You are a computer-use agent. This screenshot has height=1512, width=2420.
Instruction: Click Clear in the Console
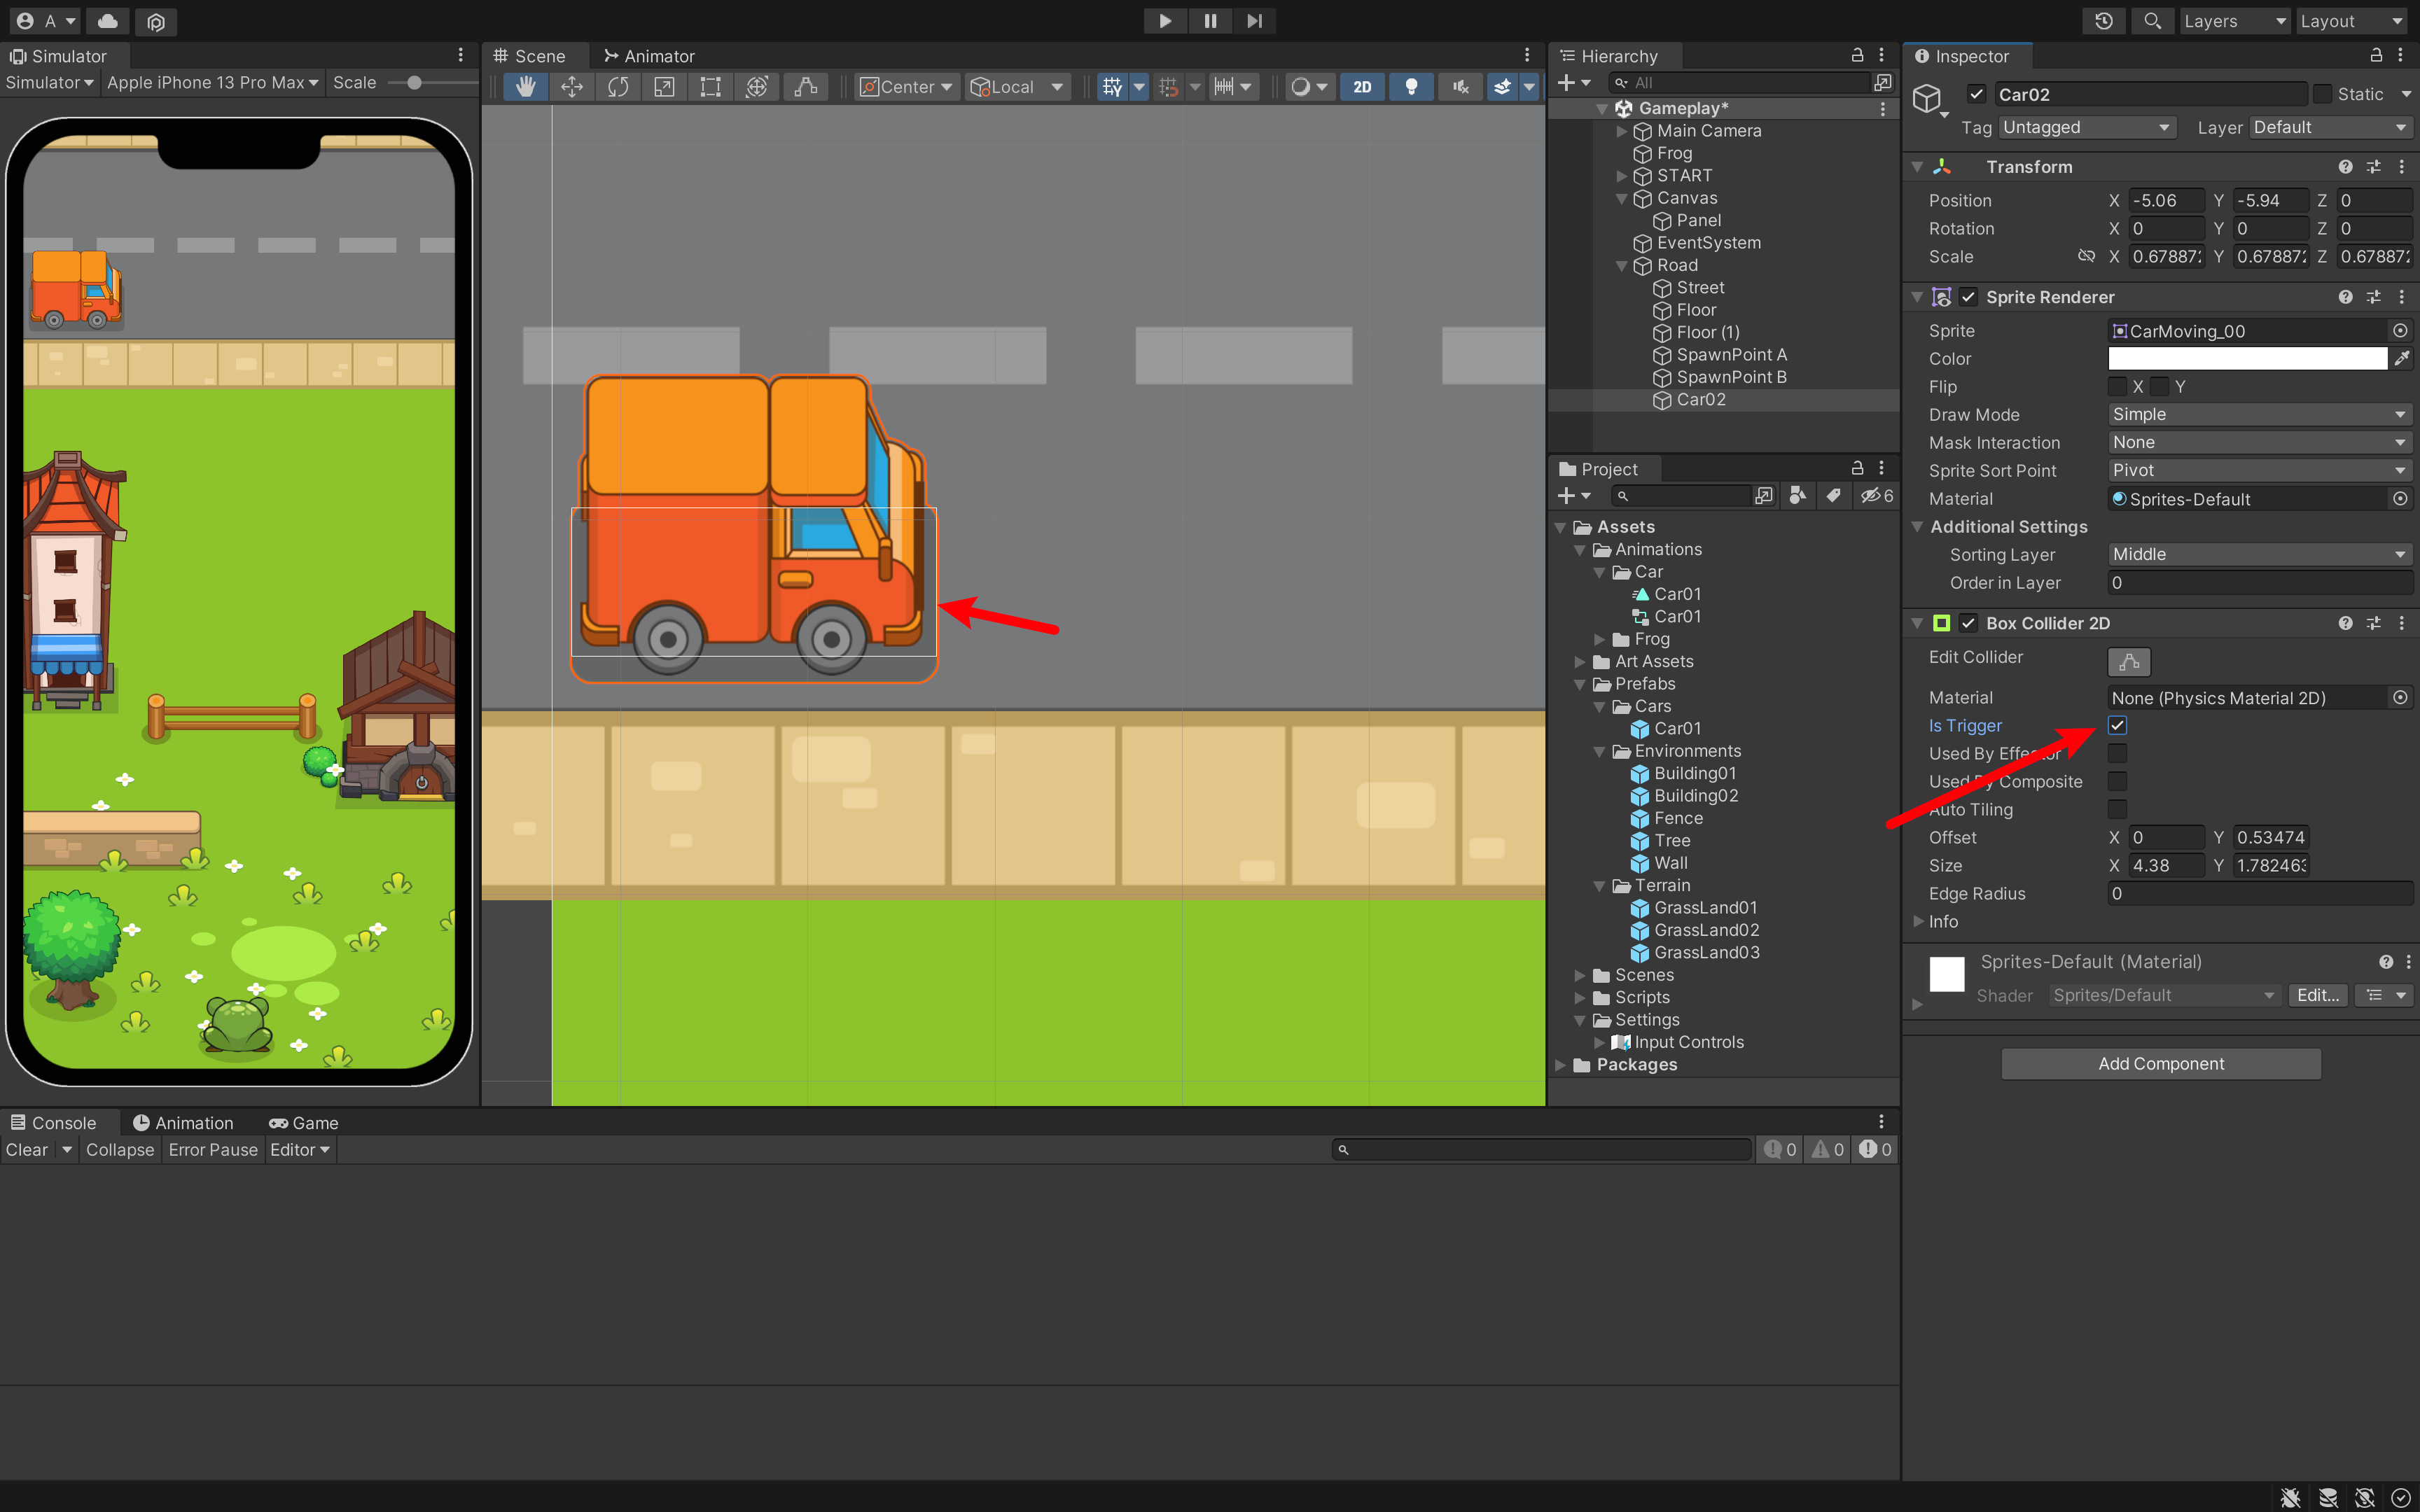click(27, 1150)
